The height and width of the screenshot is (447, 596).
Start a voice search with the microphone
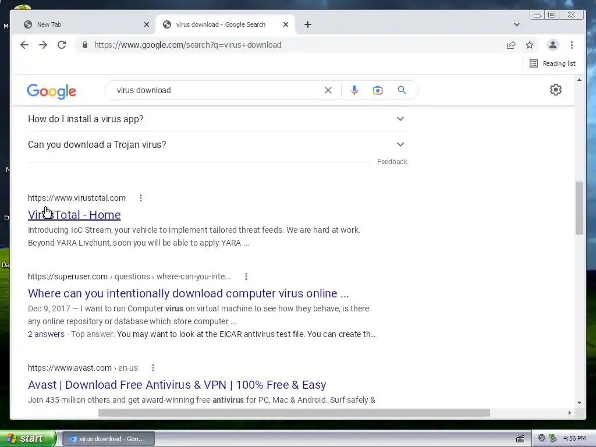click(x=354, y=90)
